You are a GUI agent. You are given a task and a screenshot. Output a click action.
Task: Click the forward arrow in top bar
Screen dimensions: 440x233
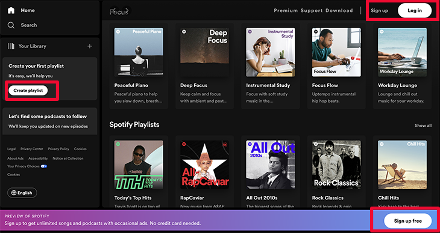point(127,11)
